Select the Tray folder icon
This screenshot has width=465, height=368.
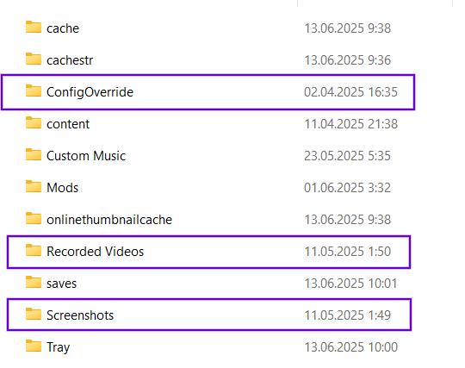(x=34, y=346)
